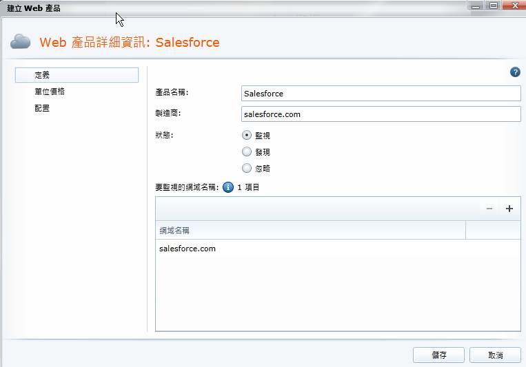Switch to the 配置 section
526x367 pixels.
(x=42, y=108)
